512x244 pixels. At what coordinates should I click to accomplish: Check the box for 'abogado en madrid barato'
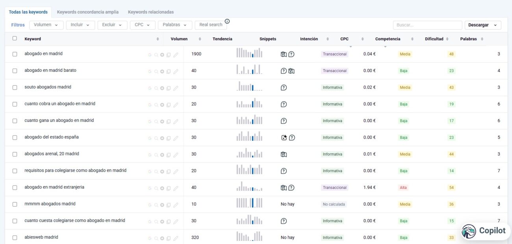coord(15,71)
